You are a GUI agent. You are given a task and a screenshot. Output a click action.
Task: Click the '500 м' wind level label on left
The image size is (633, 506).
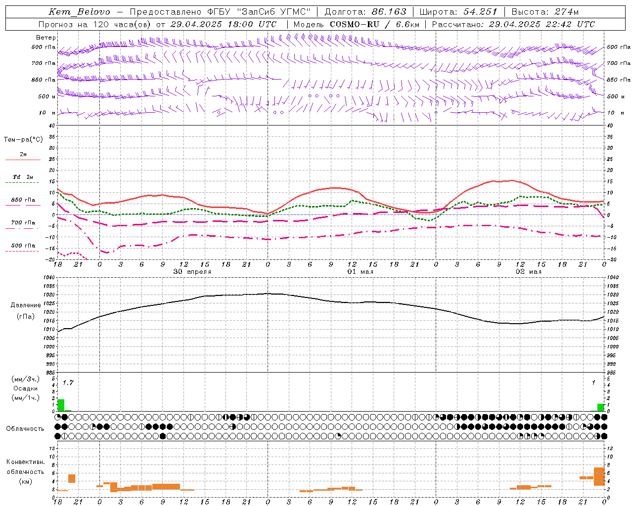click(x=47, y=96)
